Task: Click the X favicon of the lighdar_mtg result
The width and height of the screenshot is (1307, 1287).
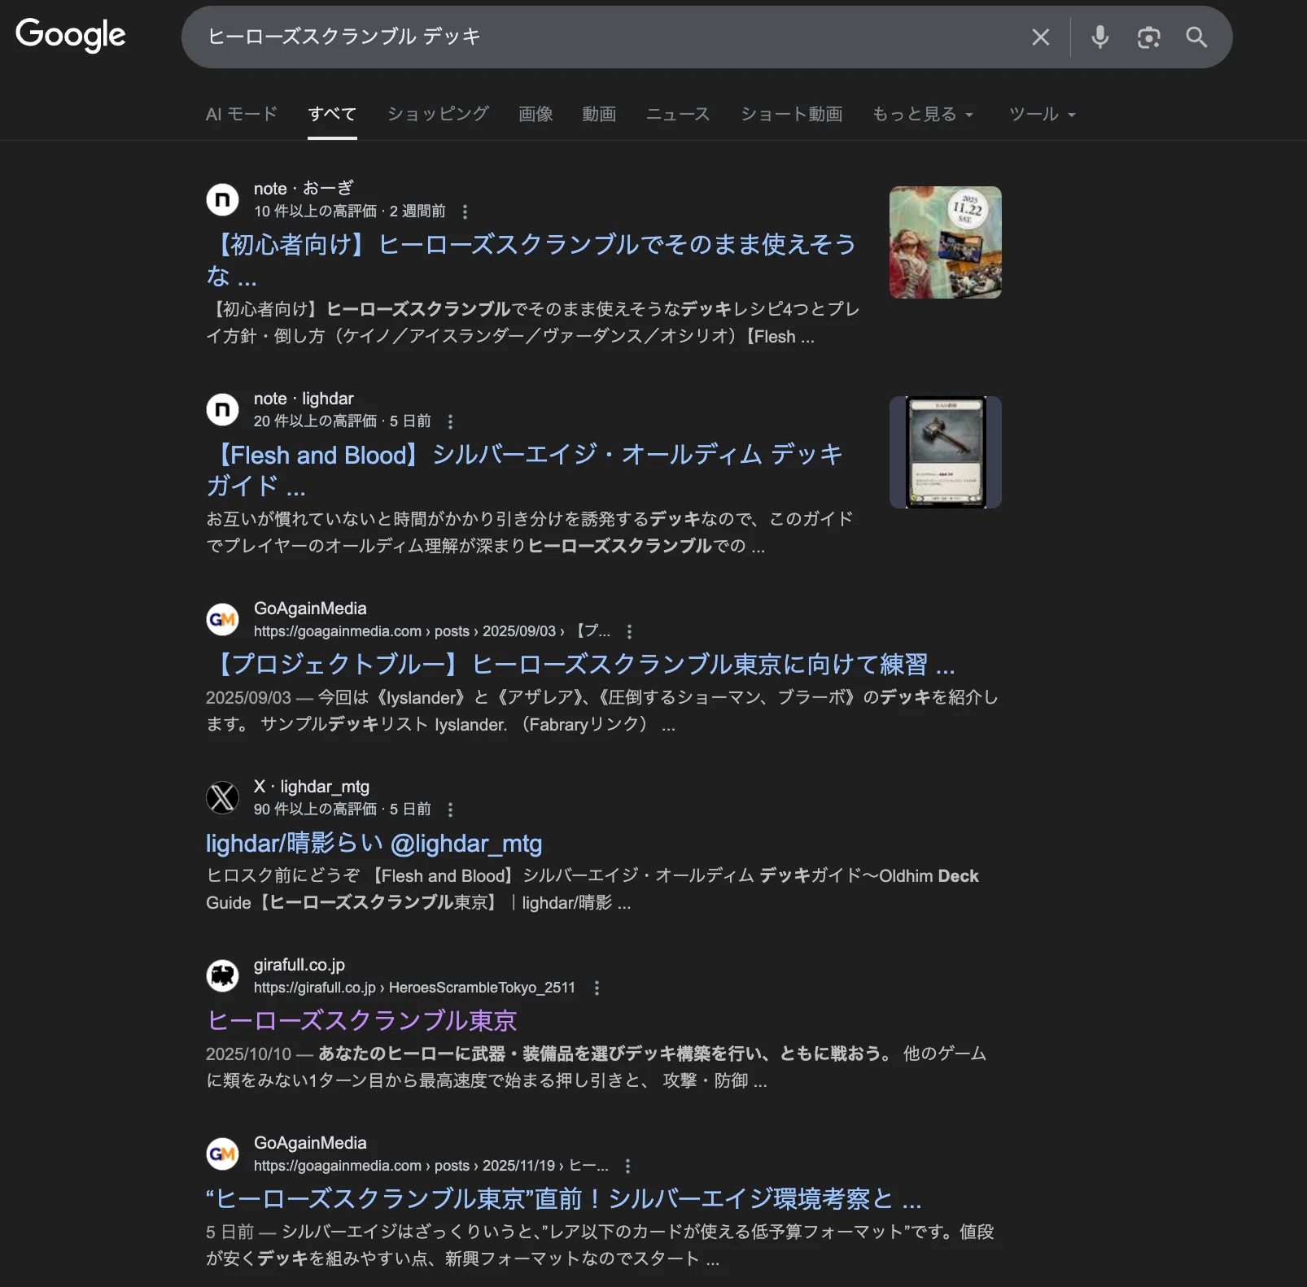Action: coord(222,797)
